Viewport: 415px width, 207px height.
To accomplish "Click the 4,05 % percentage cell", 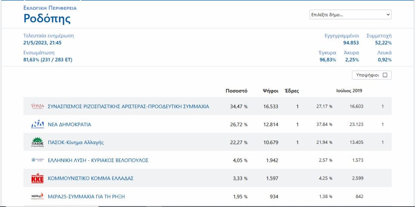I will [x=240, y=160].
